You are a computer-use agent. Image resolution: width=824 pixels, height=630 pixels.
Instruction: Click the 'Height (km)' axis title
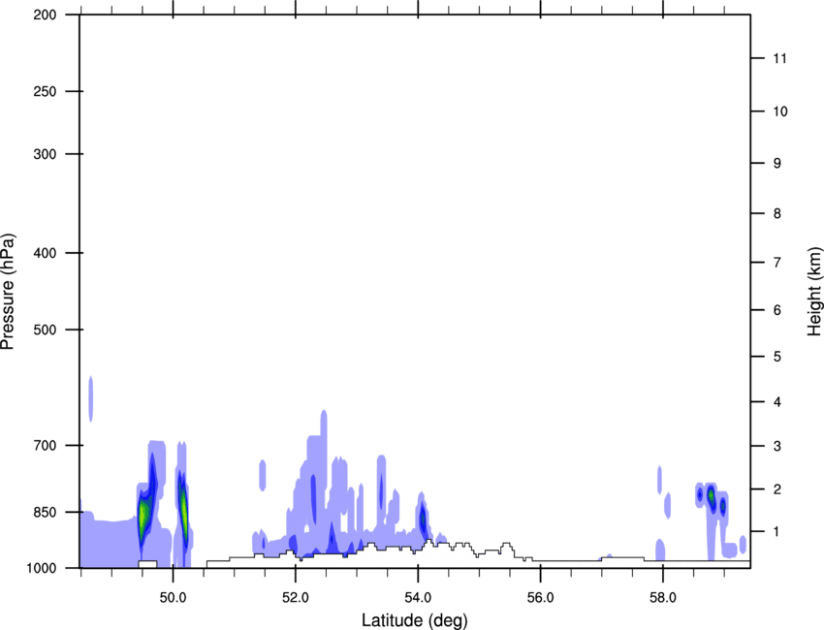[x=814, y=292]
